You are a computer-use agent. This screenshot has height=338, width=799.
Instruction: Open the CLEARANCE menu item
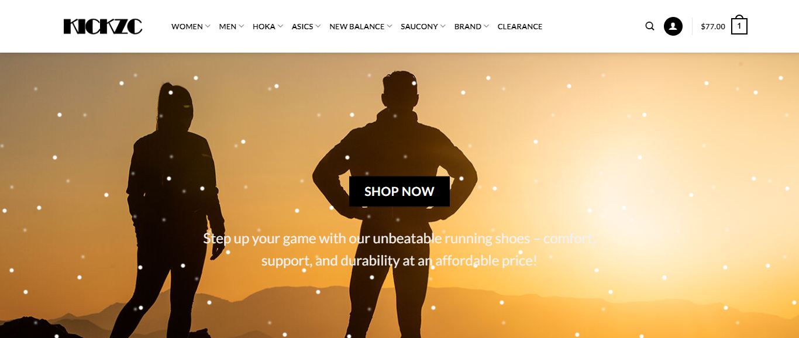[x=520, y=26]
